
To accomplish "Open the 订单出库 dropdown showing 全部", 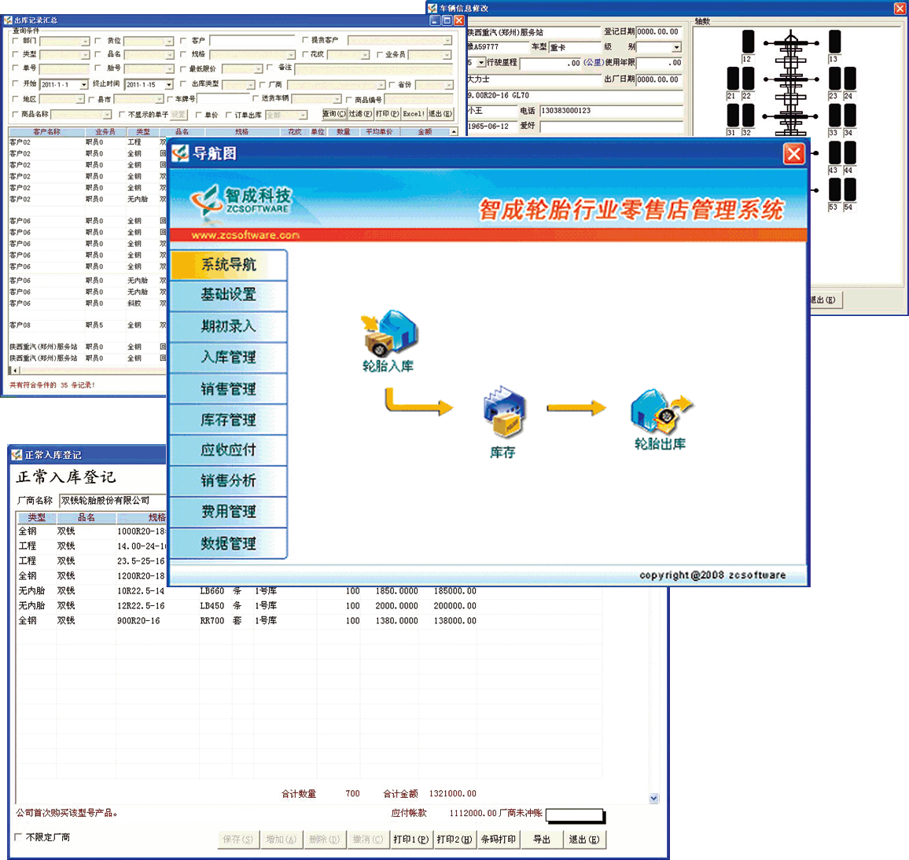I will pyautogui.click(x=303, y=116).
